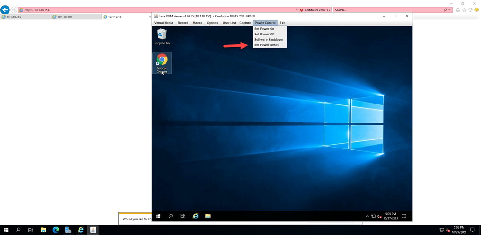Click remote taskbar search icon in KVM
481x235 pixels.
pyautogui.click(x=171, y=216)
